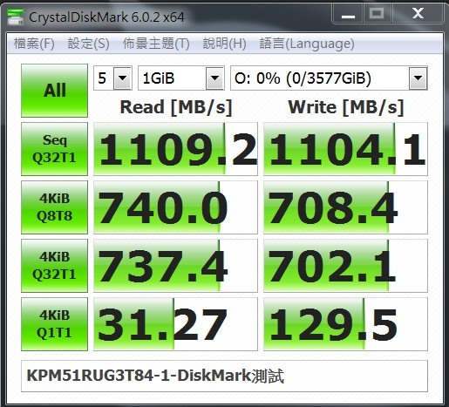Start the 4KiB Q8T8 test
The image size is (449, 407).
coord(54,207)
